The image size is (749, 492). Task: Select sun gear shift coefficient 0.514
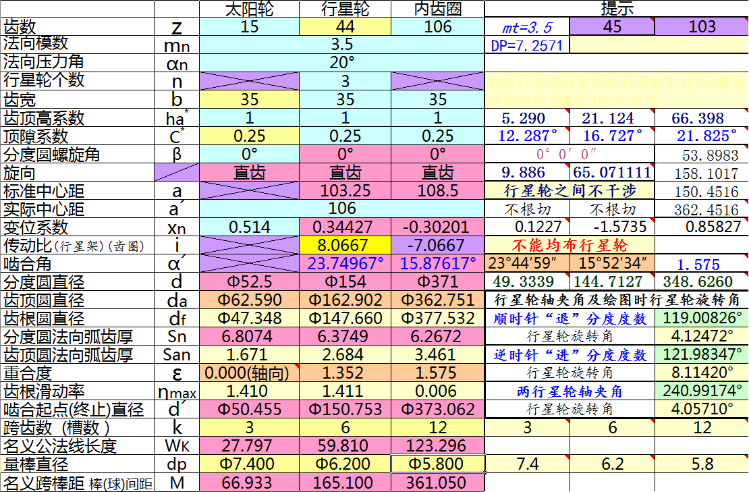(x=250, y=227)
